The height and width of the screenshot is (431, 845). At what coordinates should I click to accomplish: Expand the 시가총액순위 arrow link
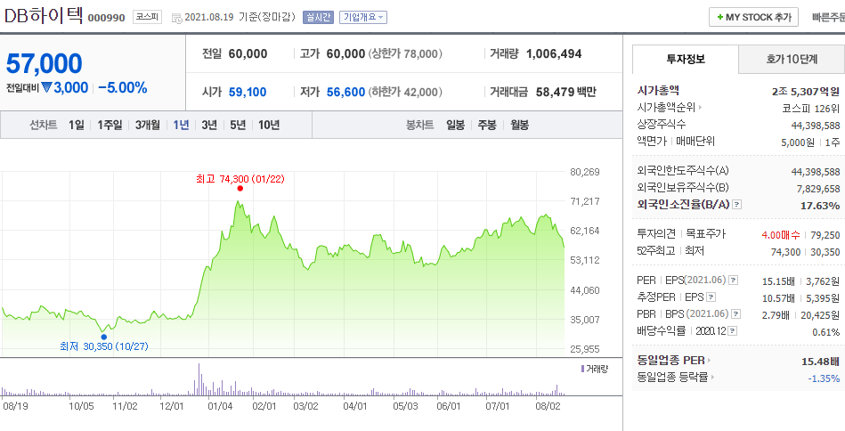[x=701, y=108]
